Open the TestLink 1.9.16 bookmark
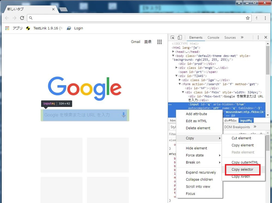Image resolution: width=272 pixels, height=203 pixels. 44,28
